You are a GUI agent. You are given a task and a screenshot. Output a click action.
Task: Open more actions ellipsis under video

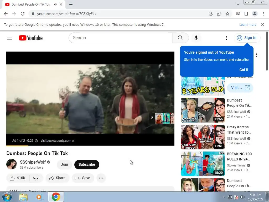click(101, 178)
